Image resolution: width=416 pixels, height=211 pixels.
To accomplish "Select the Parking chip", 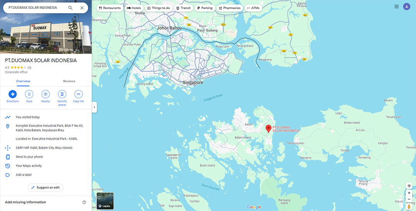I will tap(205, 8).
